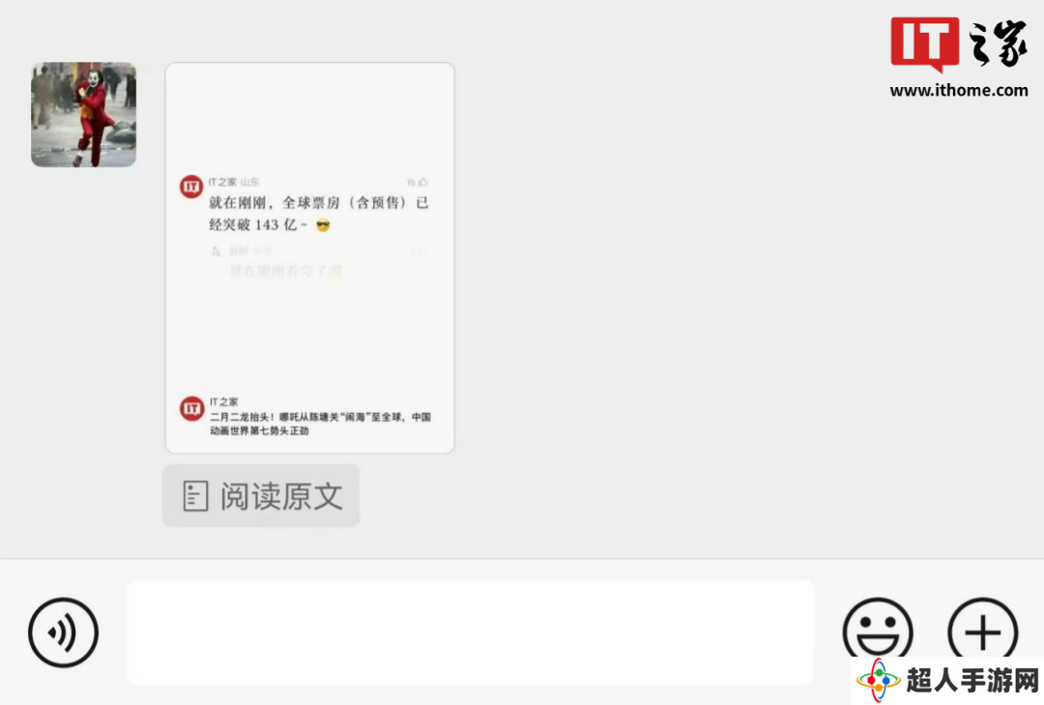This screenshot has height=705, width=1044.
Task: Open the emoji smiley picker
Action: pos(878,632)
